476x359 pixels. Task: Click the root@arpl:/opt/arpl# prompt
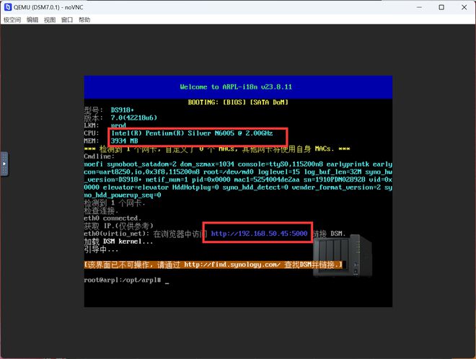click(123, 280)
